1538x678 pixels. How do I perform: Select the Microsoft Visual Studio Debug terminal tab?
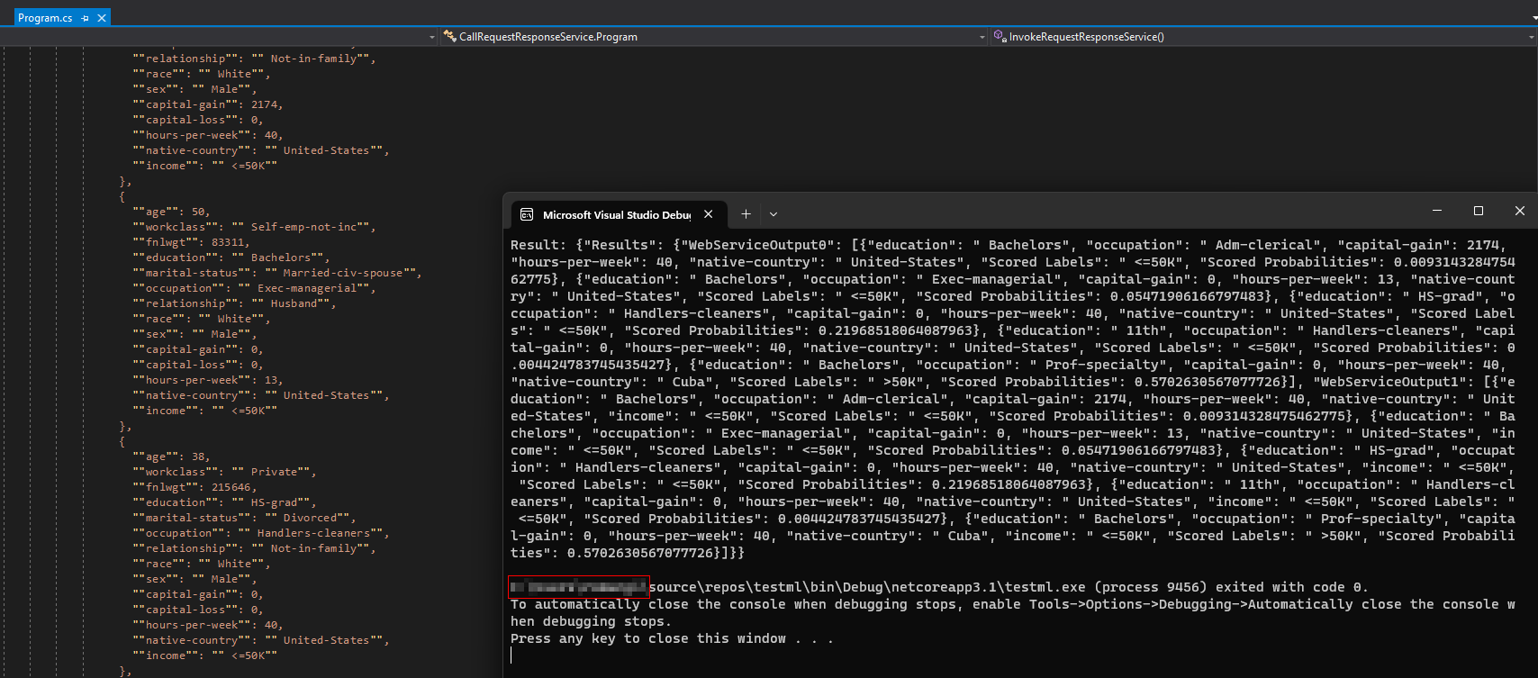click(617, 214)
